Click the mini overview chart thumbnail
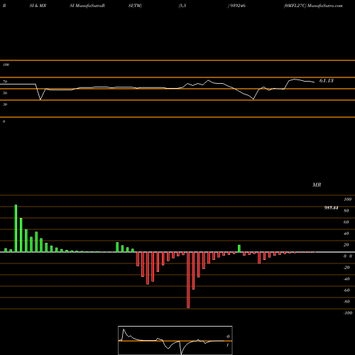 [175, 340]
